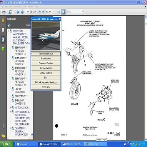This screenshot has height=147, width=147.
Task: Expand the INTRODUCTION bookmark
Action: (11, 108)
